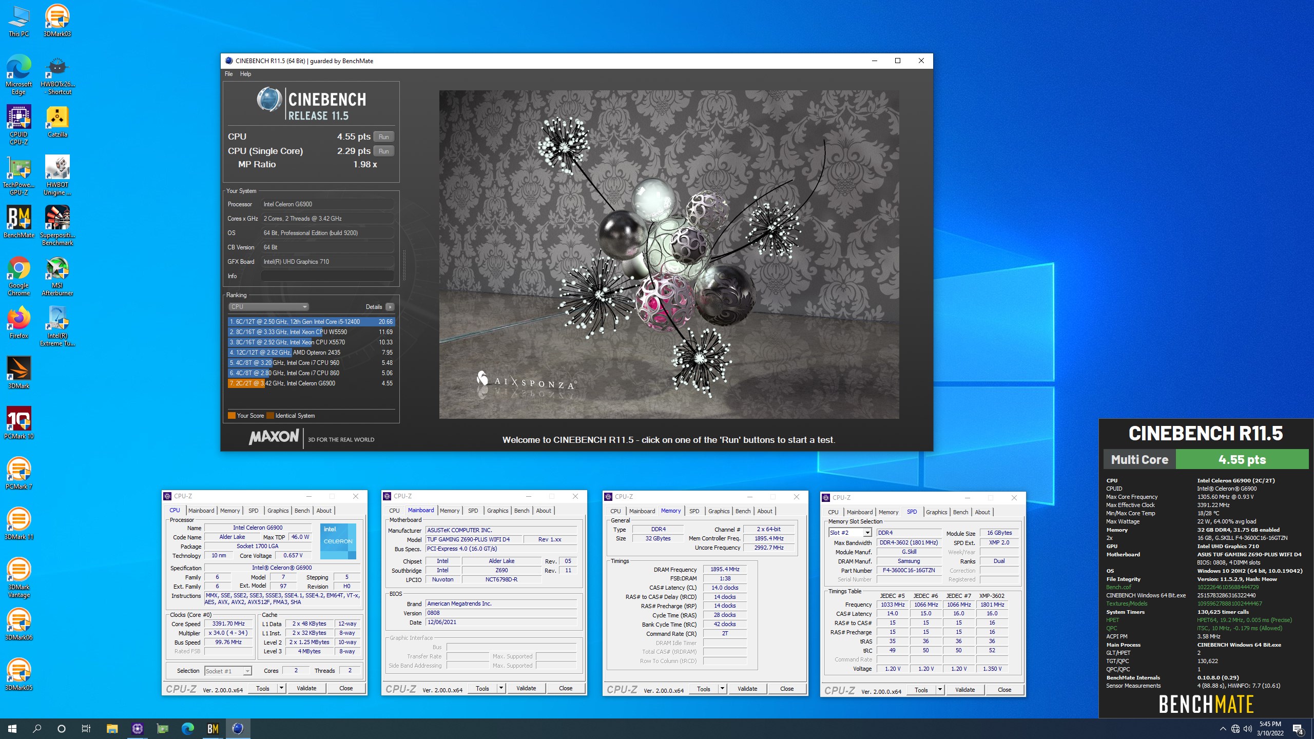Open the MSI Afterburner desktop icon
The image size is (1314, 739).
coord(57,276)
